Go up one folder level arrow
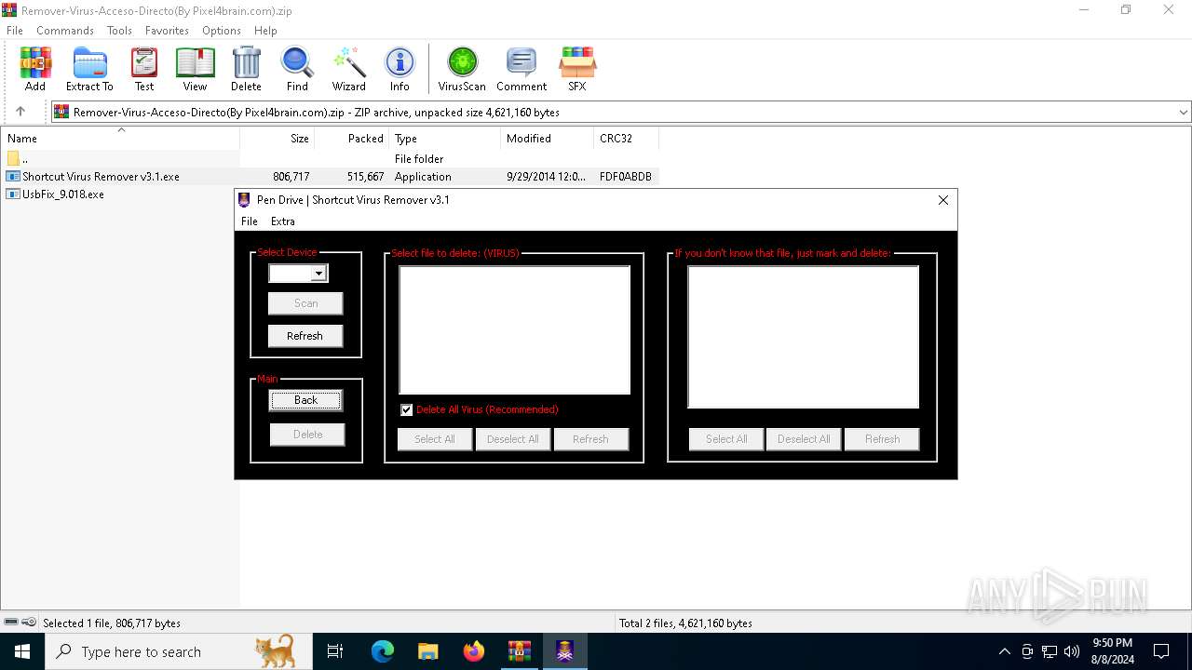Image resolution: width=1192 pixels, height=670 pixels. 20,112
